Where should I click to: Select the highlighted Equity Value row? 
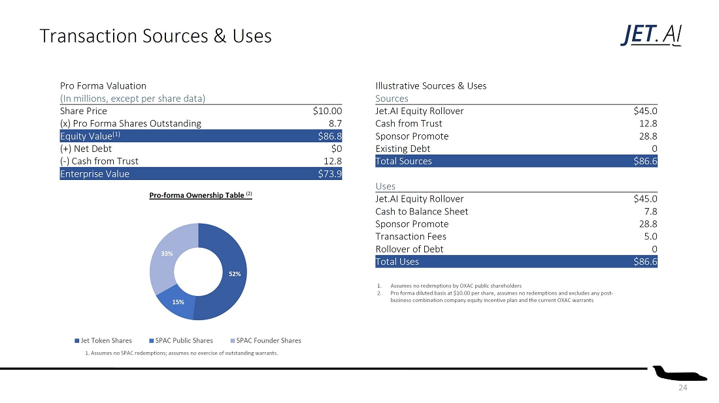point(201,136)
